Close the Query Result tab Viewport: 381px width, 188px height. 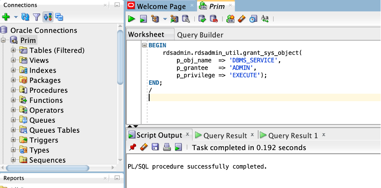[252, 134]
